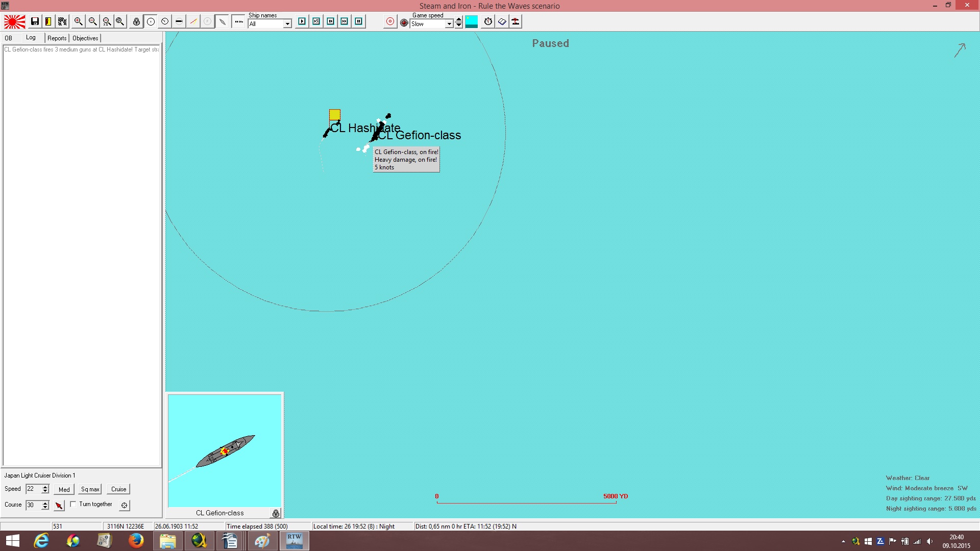The width and height of the screenshot is (980, 551).
Task: Click the red target circle icon
Action: (390, 21)
